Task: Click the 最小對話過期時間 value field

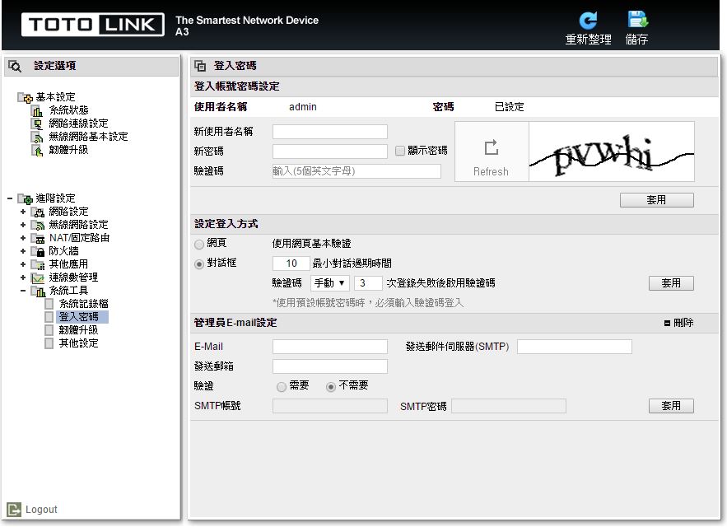Action: pyautogui.click(x=291, y=263)
